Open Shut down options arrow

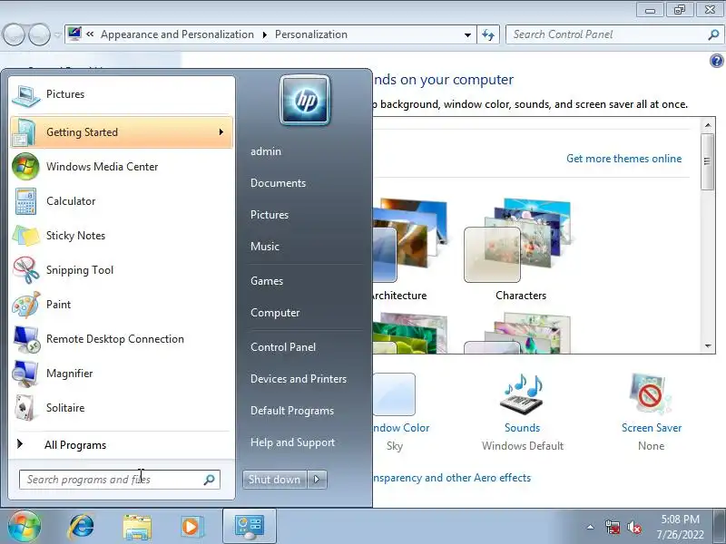tap(317, 480)
